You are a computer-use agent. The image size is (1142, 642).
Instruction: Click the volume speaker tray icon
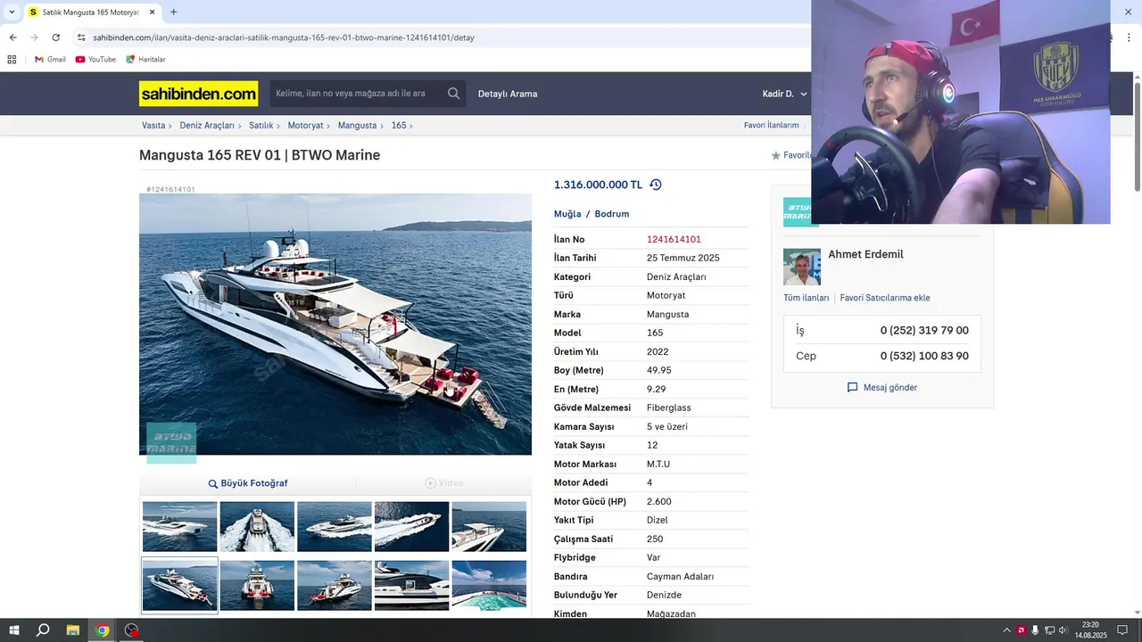click(x=1063, y=630)
